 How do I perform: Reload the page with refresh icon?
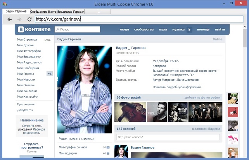29,19
